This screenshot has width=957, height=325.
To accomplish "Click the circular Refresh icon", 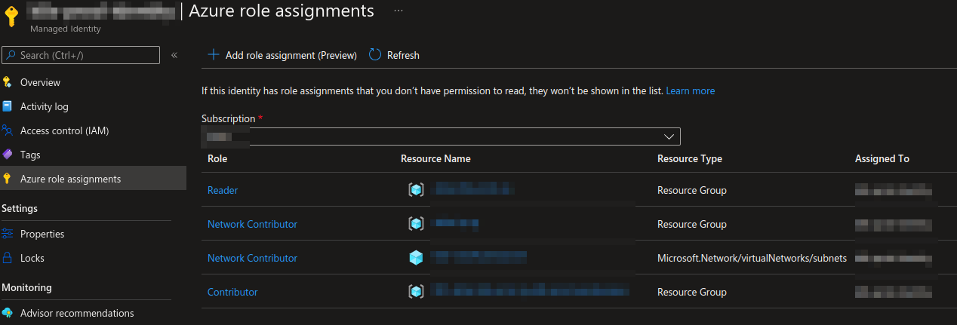I will pos(375,54).
